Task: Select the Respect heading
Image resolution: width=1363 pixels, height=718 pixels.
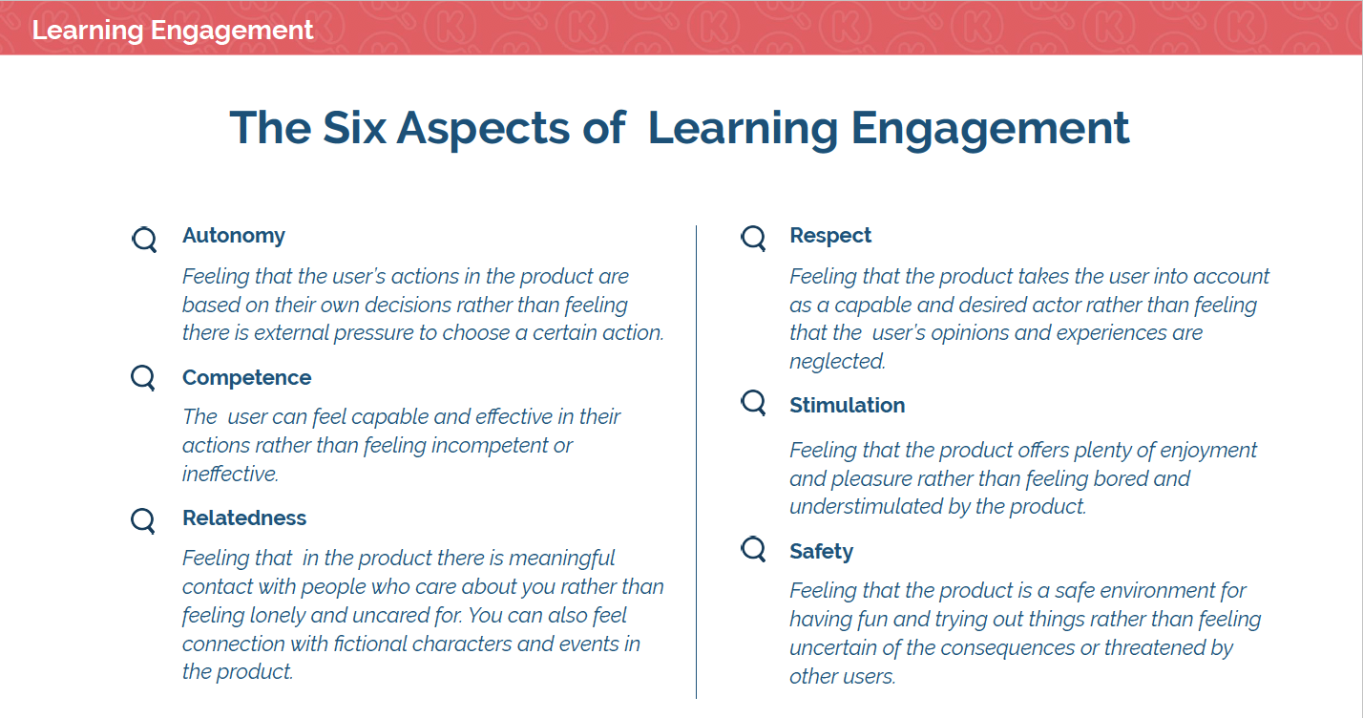Action: [x=830, y=236]
